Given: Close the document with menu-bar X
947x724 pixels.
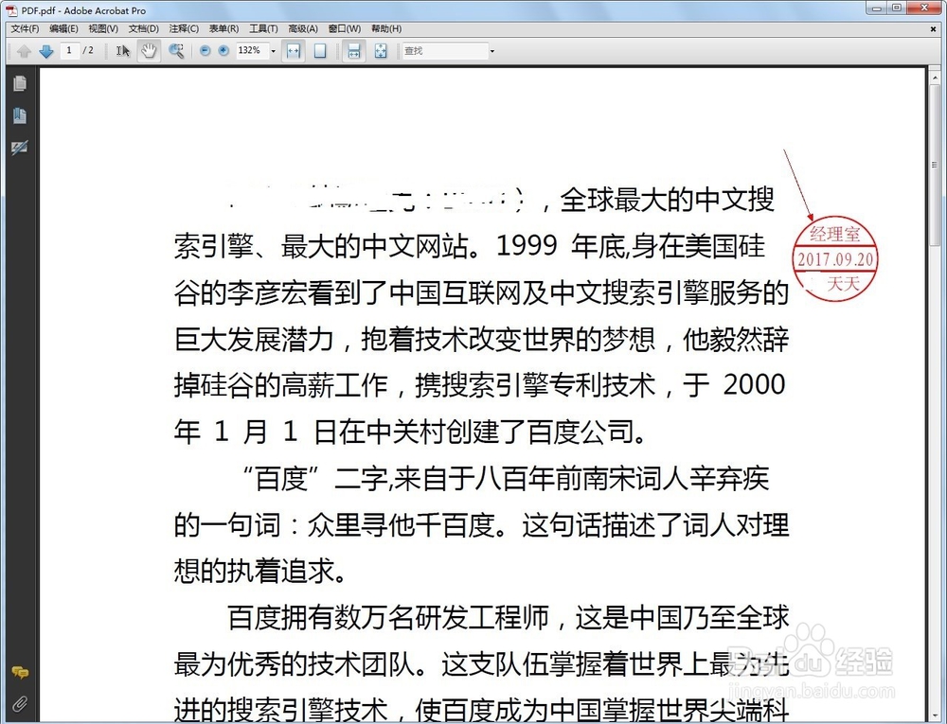Looking at the screenshot, I should coord(933,28).
